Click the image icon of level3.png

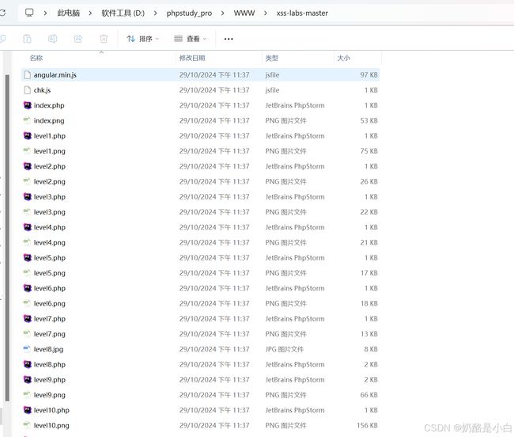pos(27,212)
